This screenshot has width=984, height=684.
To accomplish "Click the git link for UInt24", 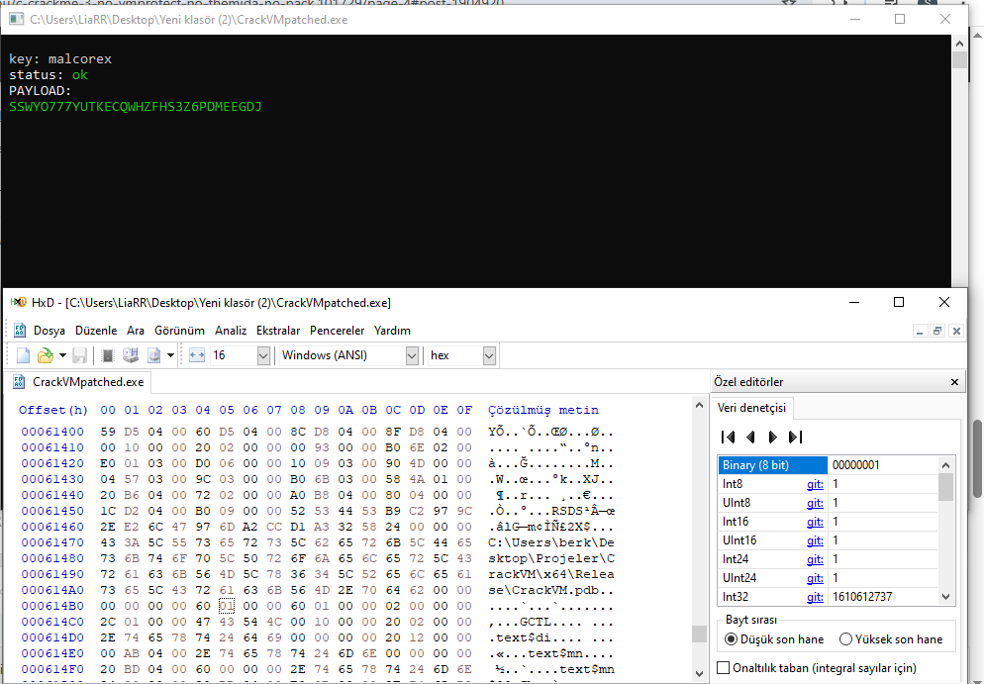I will 815,578.
